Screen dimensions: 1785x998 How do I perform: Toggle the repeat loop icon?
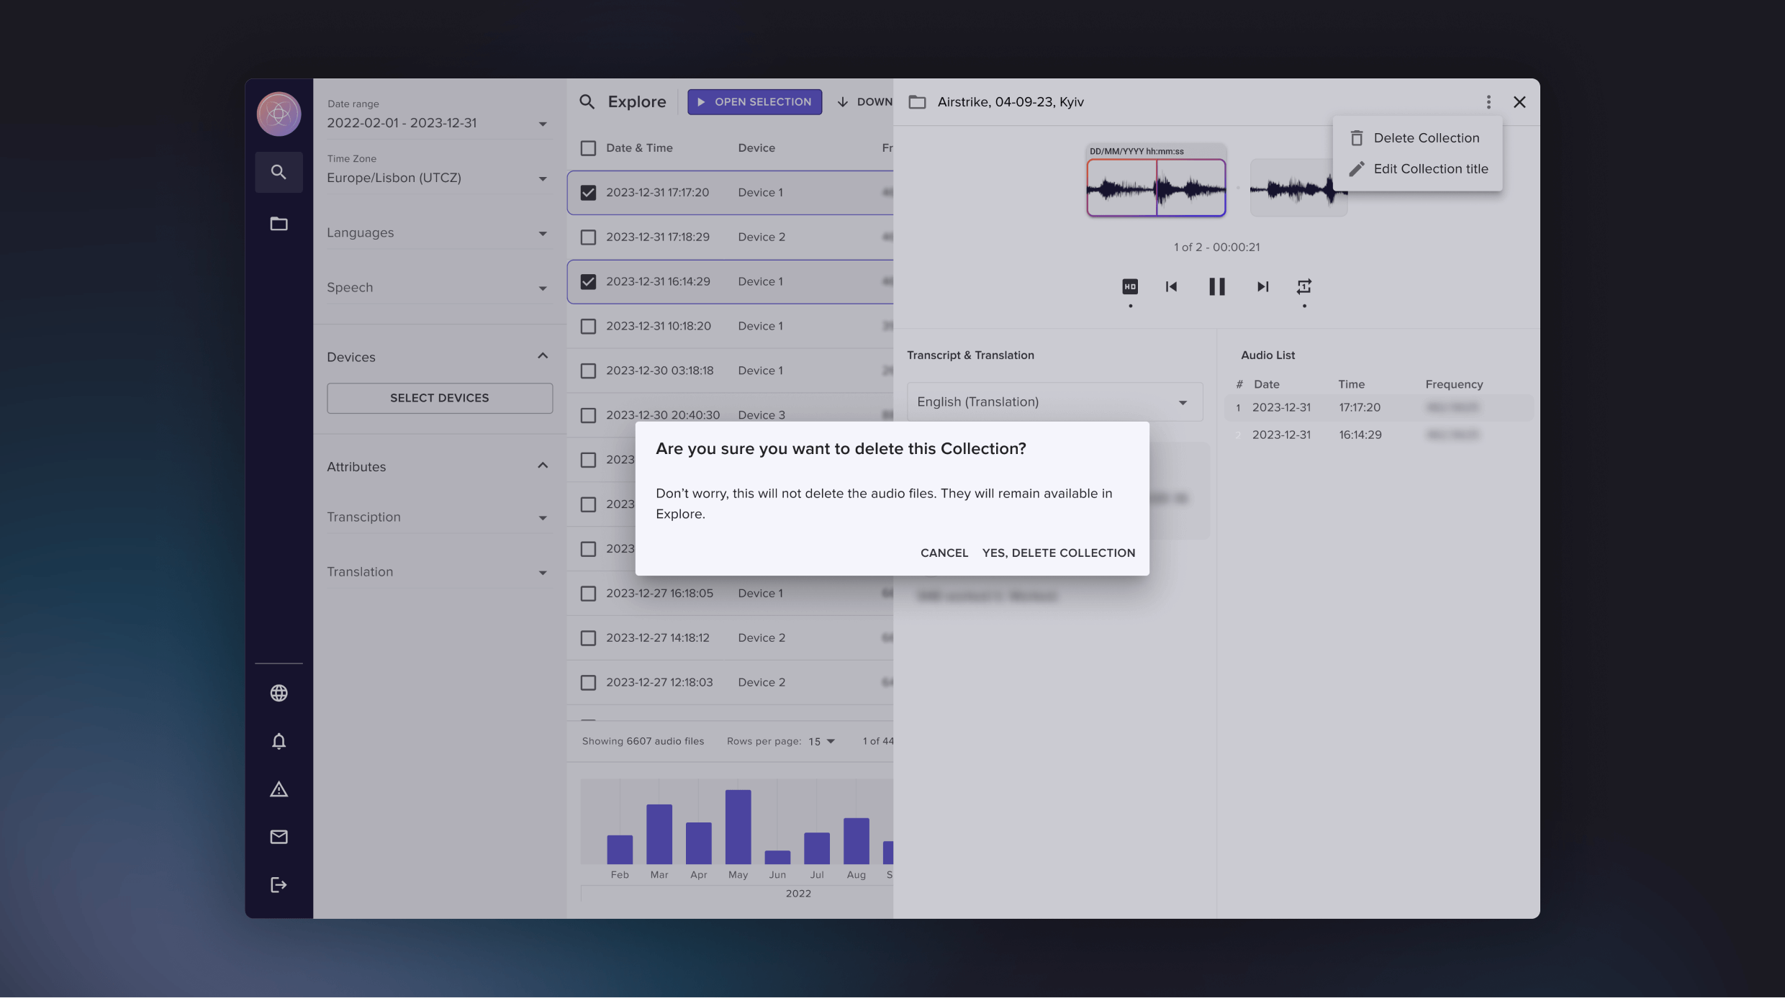[1303, 286]
